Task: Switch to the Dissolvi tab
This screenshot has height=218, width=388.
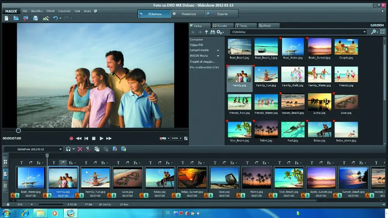Action: point(222,26)
